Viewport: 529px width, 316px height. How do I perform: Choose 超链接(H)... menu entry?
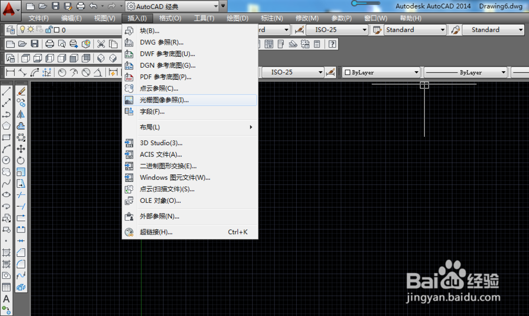(x=190, y=232)
